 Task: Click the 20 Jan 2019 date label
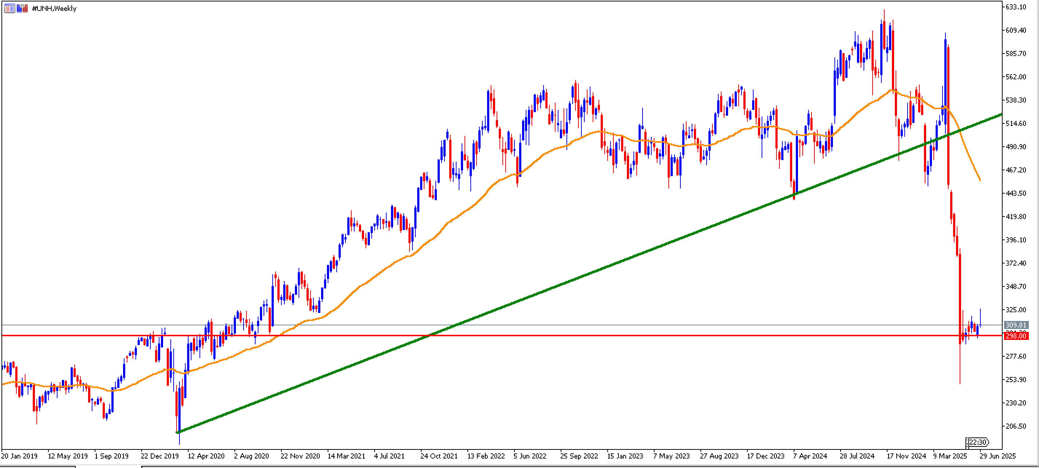tap(19, 456)
